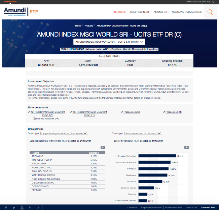219x210 pixels.
Task: Go to Products breadcrumb
Action: [x=89, y=26]
